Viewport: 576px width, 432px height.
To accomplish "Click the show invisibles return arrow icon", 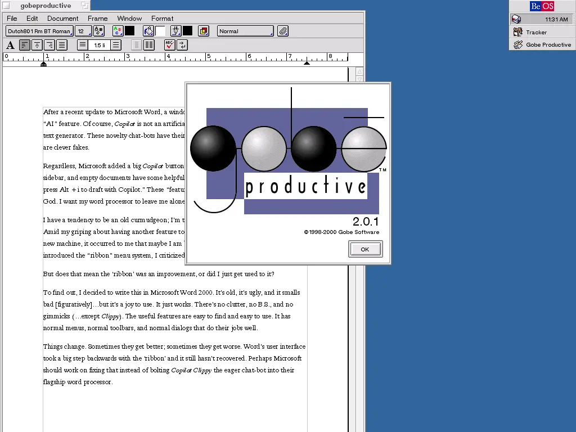I will [182, 45].
